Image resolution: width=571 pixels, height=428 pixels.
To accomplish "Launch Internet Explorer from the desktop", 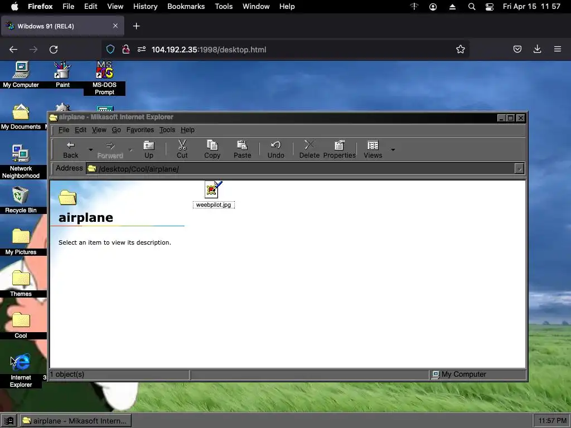I will click(21, 371).
